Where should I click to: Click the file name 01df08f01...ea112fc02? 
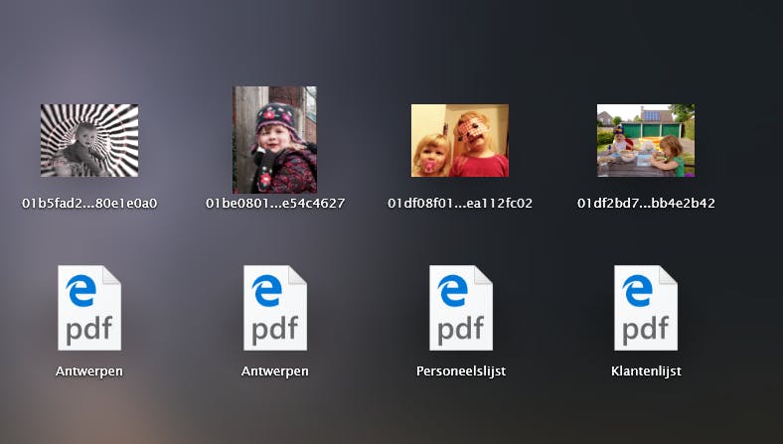click(x=460, y=204)
